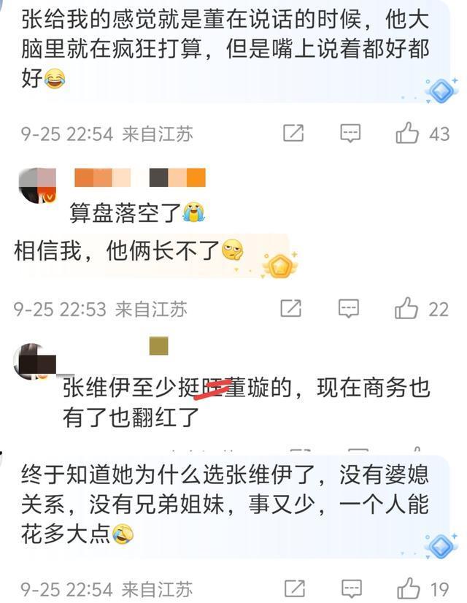Screen dimensions: 467x603
Task: Tap gold star badge on 相信我 comment
Action: point(279,266)
